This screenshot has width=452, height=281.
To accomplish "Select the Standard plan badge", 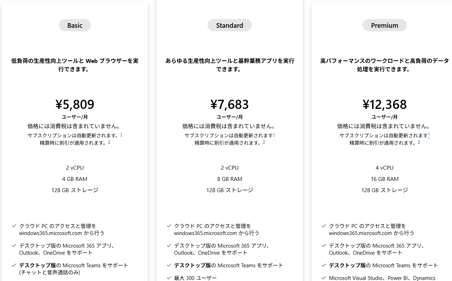I will pyautogui.click(x=230, y=25).
